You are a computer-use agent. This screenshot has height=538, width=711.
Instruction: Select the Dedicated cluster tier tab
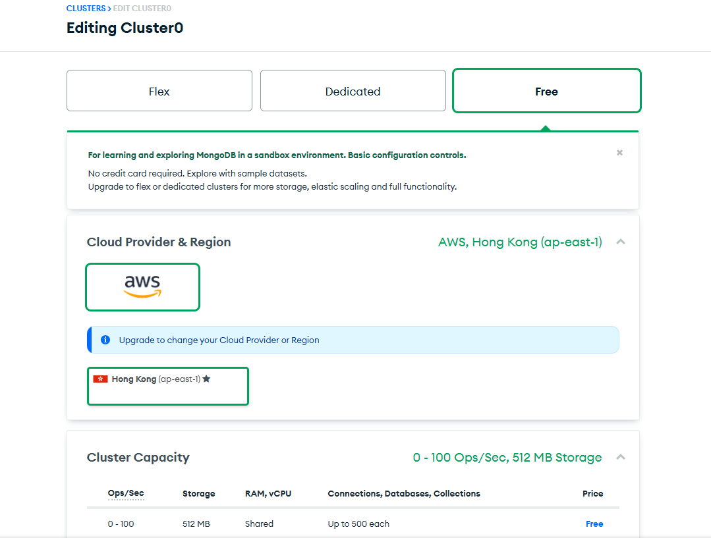coord(353,91)
